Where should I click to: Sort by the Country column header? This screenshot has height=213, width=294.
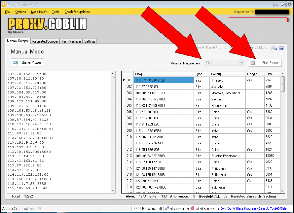tap(227, 74)
